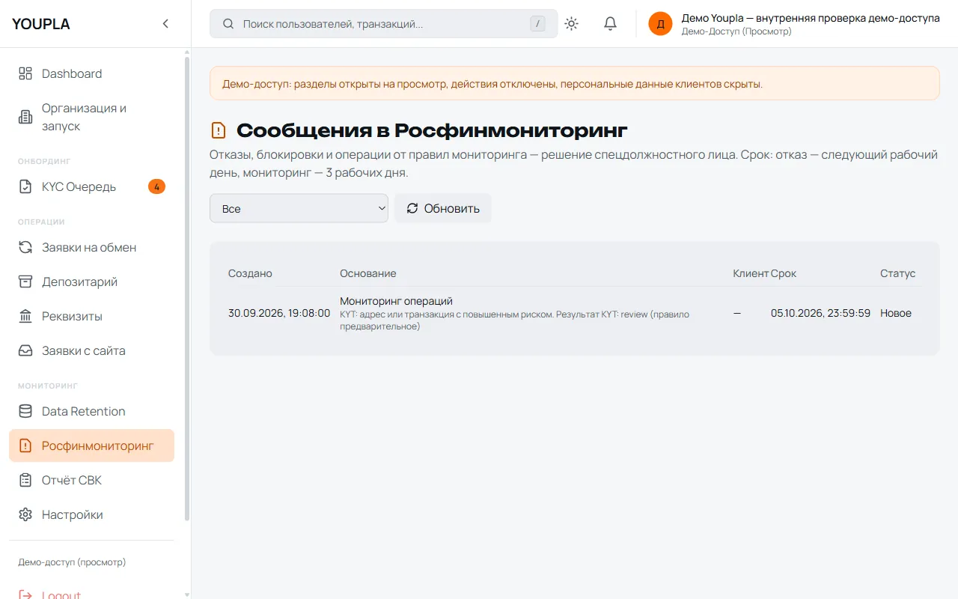Click the building icon beside Организация и запуск

coord(25,117)
